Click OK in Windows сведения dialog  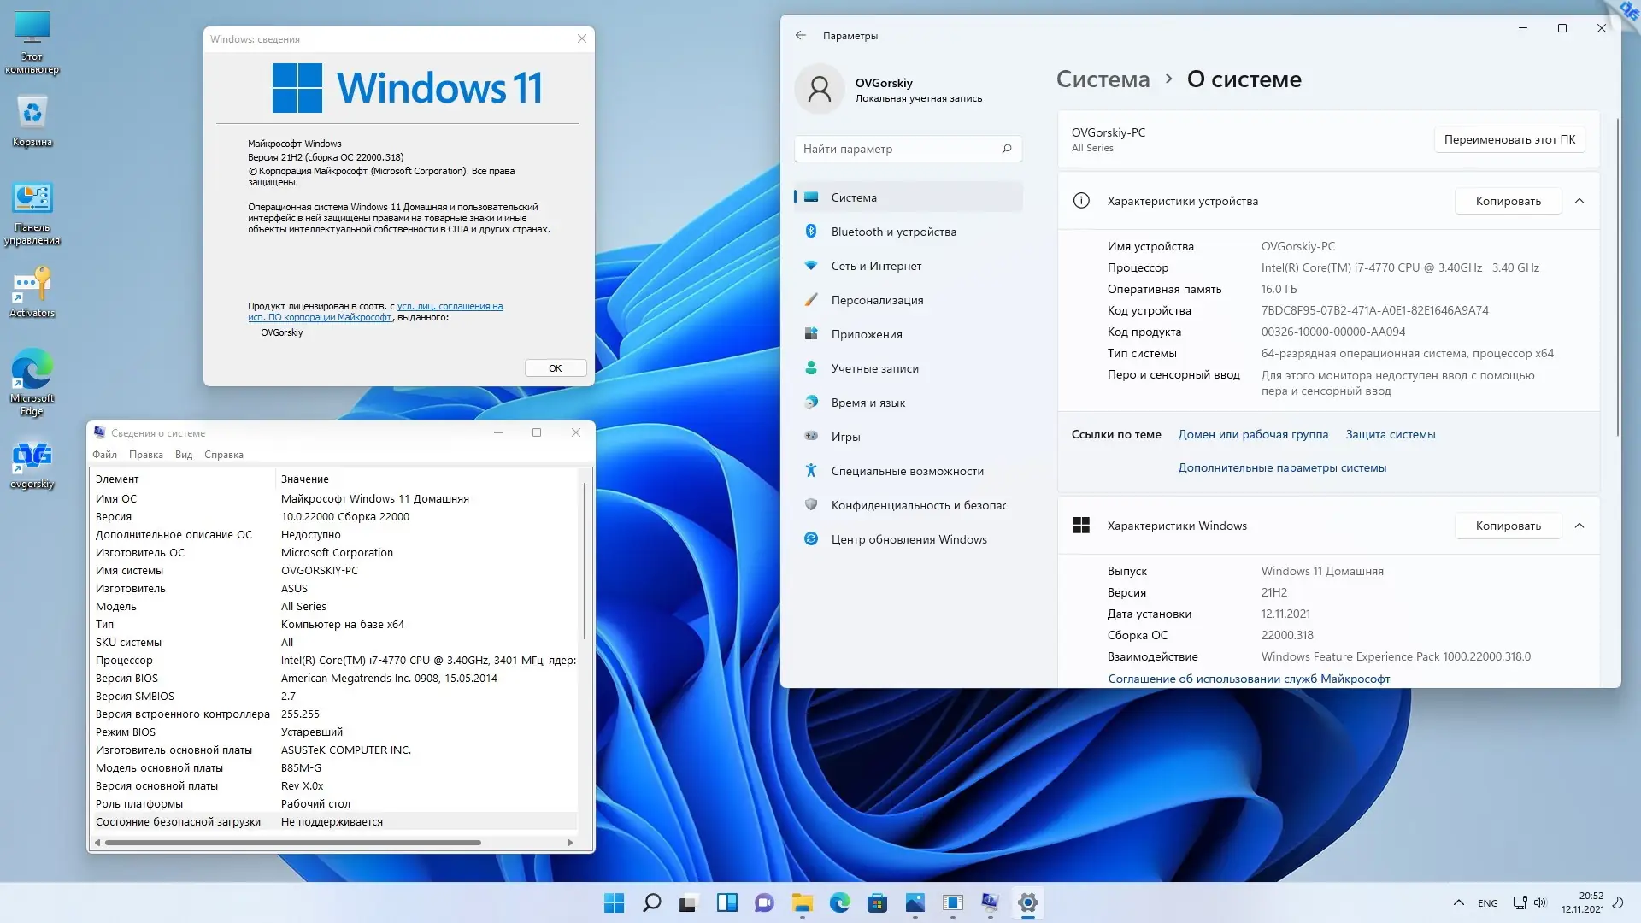tap(556, 368)
